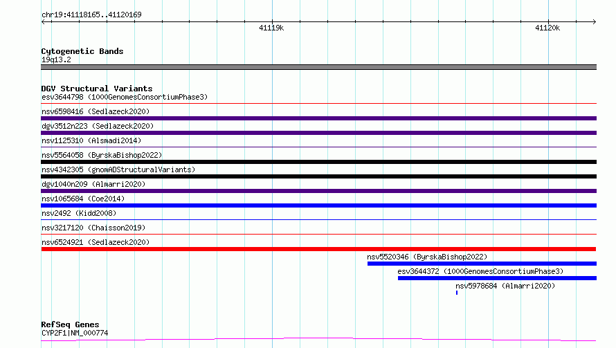This screenshot has height=348, width=616.
Task: Open variant nsv5564058 (ByrskaBishop2022) label
Action: 102,155
